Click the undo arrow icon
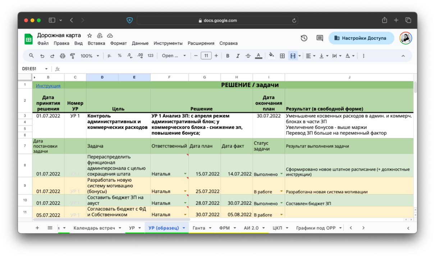 [42, 56]
